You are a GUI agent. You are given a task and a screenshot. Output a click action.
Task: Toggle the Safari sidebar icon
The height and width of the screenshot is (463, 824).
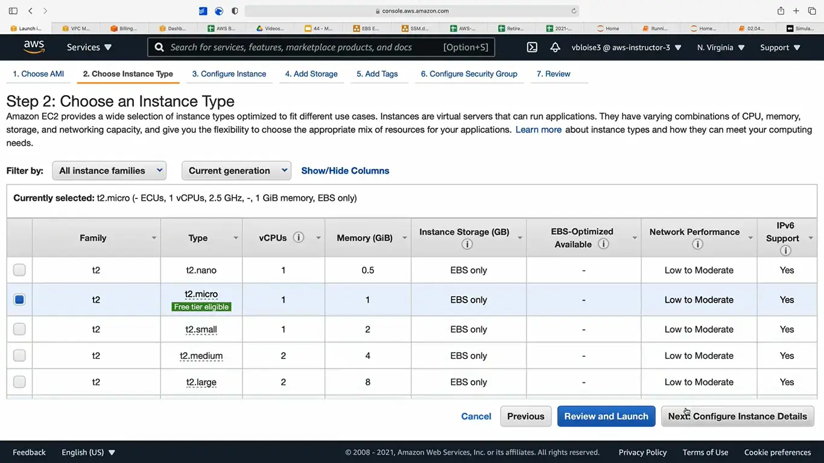tap(13, 11)
